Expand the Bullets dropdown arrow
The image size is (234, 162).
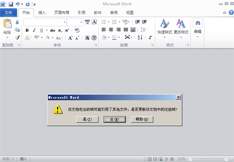coord(109,22)
